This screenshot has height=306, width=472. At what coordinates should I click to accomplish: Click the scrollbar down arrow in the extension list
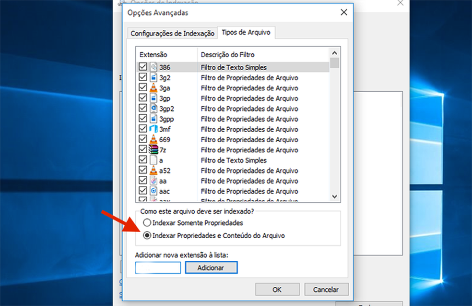coord(336,196)
